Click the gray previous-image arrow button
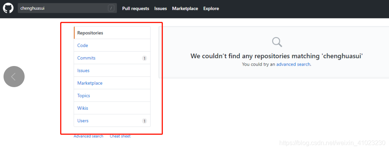This screenshot has height=150, width=389. [14, 77]
